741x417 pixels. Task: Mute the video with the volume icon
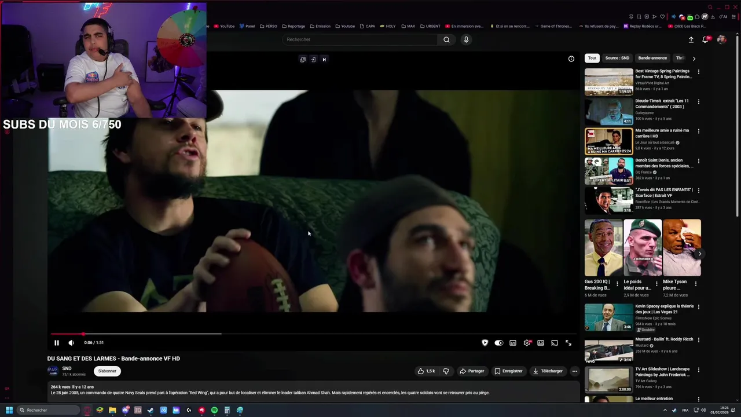[71, 343]
